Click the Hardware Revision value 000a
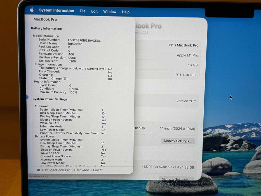This screenshot has width=261, height=196. coord(72,58)
